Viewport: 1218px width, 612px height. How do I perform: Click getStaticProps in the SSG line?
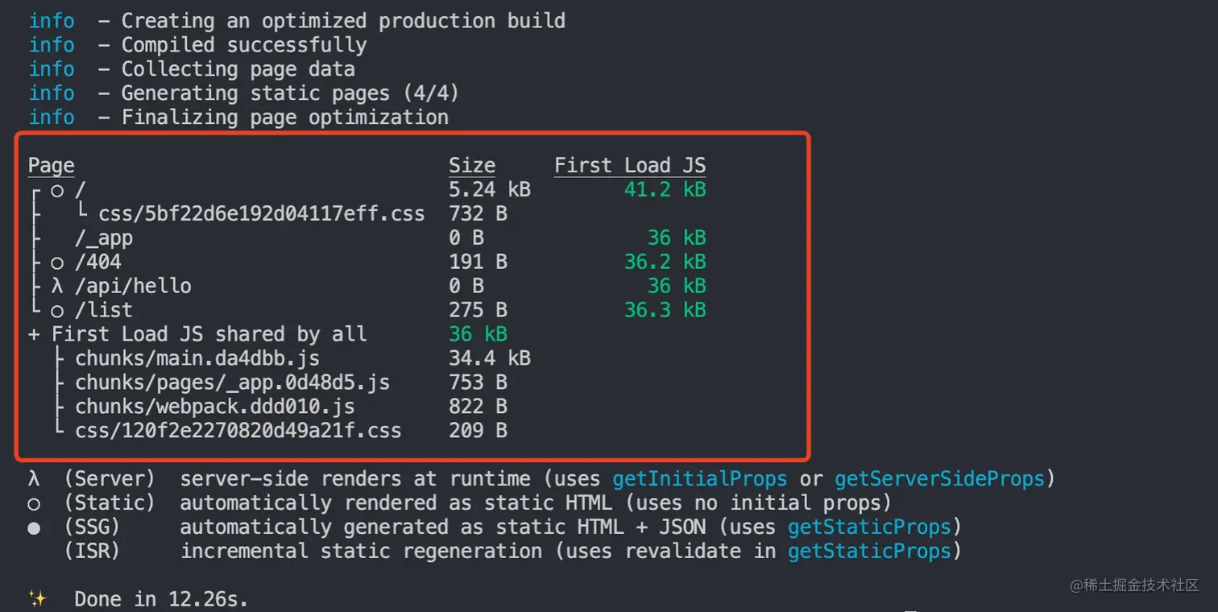pyautogui.click(x=869, y=527)
